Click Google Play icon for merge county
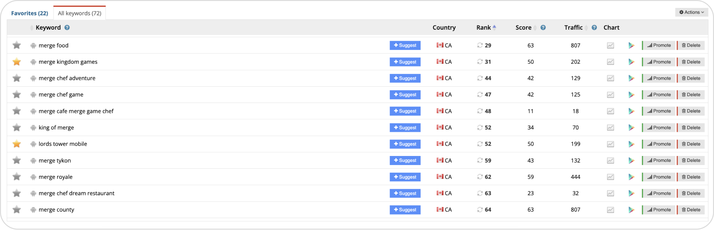This screenshot has height=230, width=714. [x=631, y=210]
